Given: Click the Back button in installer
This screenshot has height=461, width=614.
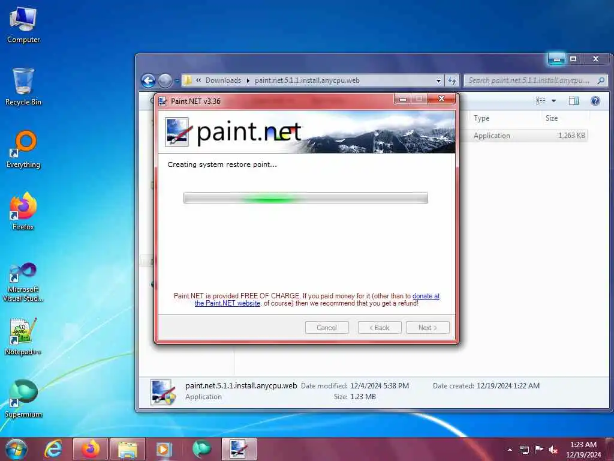Looking at the screenshot, I should (380, 328).
